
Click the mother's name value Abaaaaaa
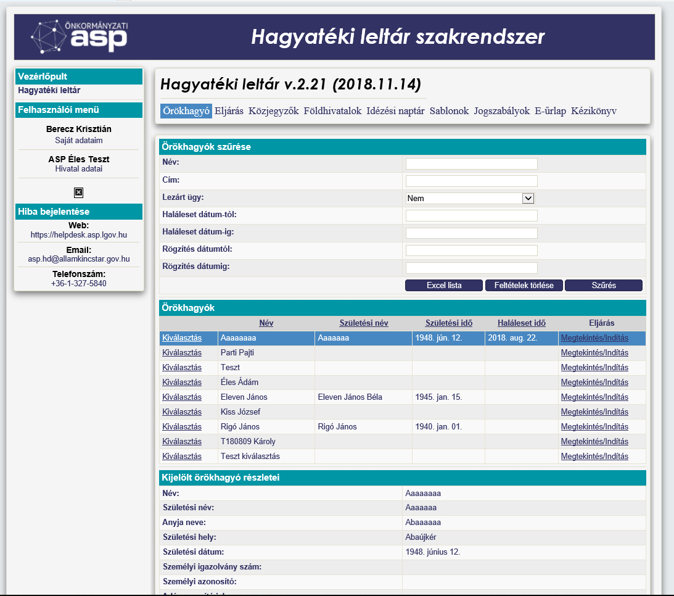(x=423, y=523)
